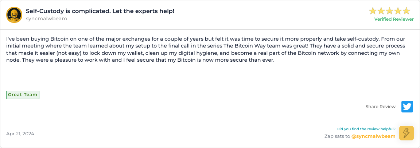Click the Share Review label

(x=380, y=107)
